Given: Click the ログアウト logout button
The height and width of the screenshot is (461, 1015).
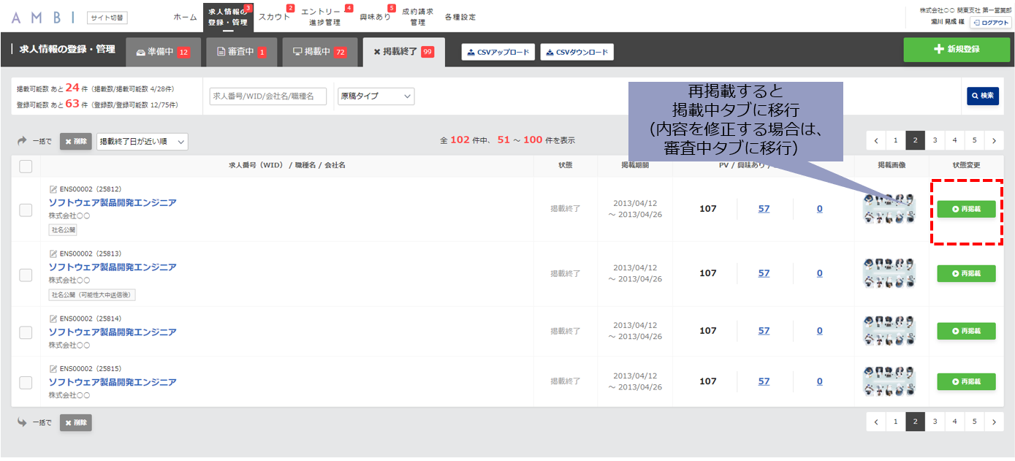Looking at the screenshot, I should [x=990, y=23].
